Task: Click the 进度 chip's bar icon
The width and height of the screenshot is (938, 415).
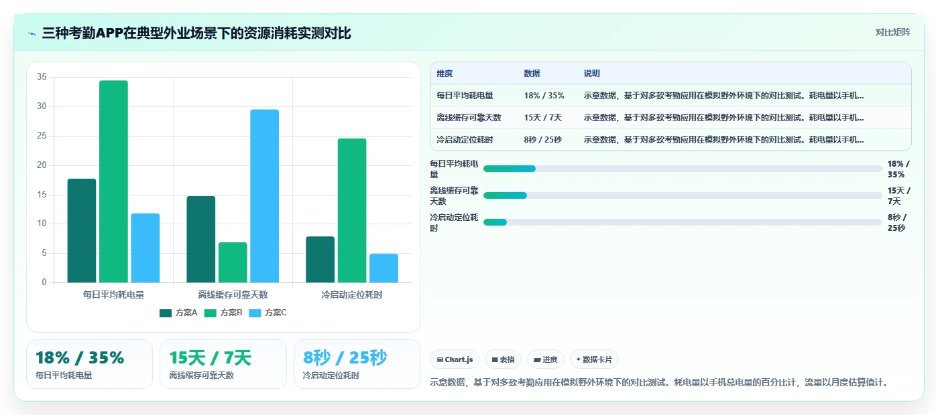Action: click(x=537, y=359)
